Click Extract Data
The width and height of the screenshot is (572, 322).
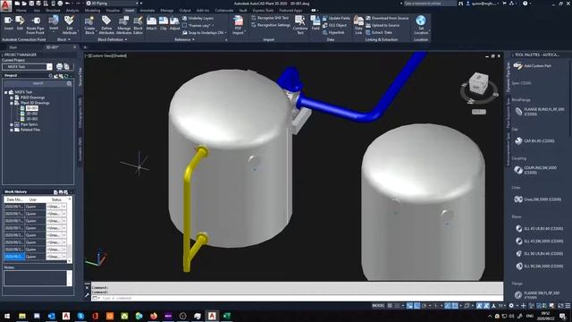click(x=379, y=32)
